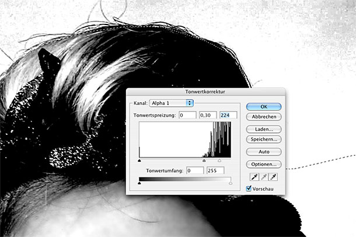Select the black point eyedropper
This screenshot has width=356, height=237.
[x=254, y=177]
